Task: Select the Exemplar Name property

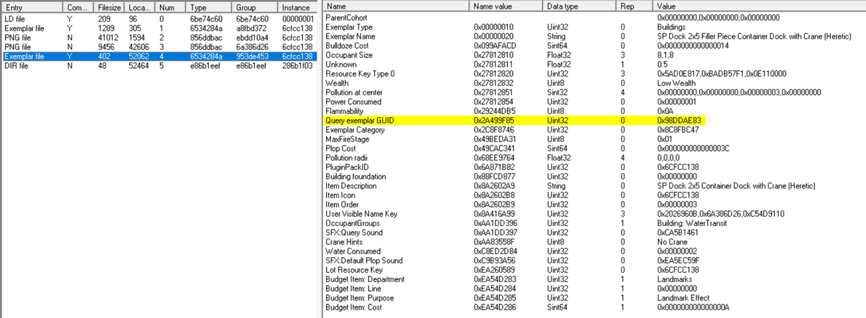Action: [x=594, y=35]
